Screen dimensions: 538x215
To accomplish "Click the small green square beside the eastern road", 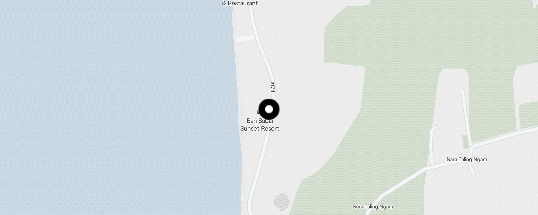I will point(466,142).
